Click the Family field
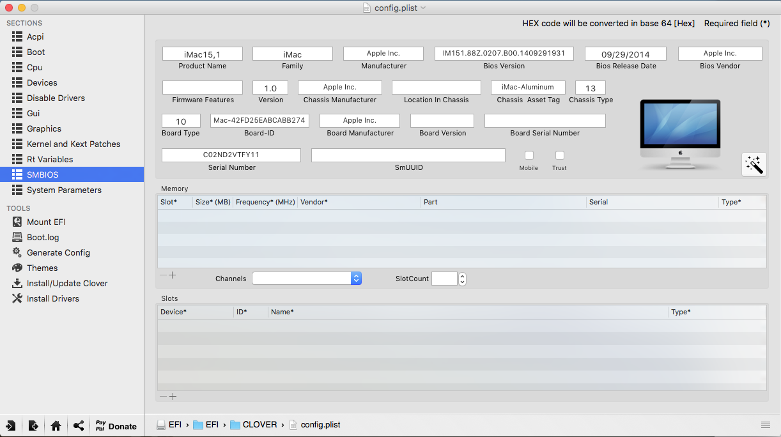The image size is (781, 437). coord(293,54)
